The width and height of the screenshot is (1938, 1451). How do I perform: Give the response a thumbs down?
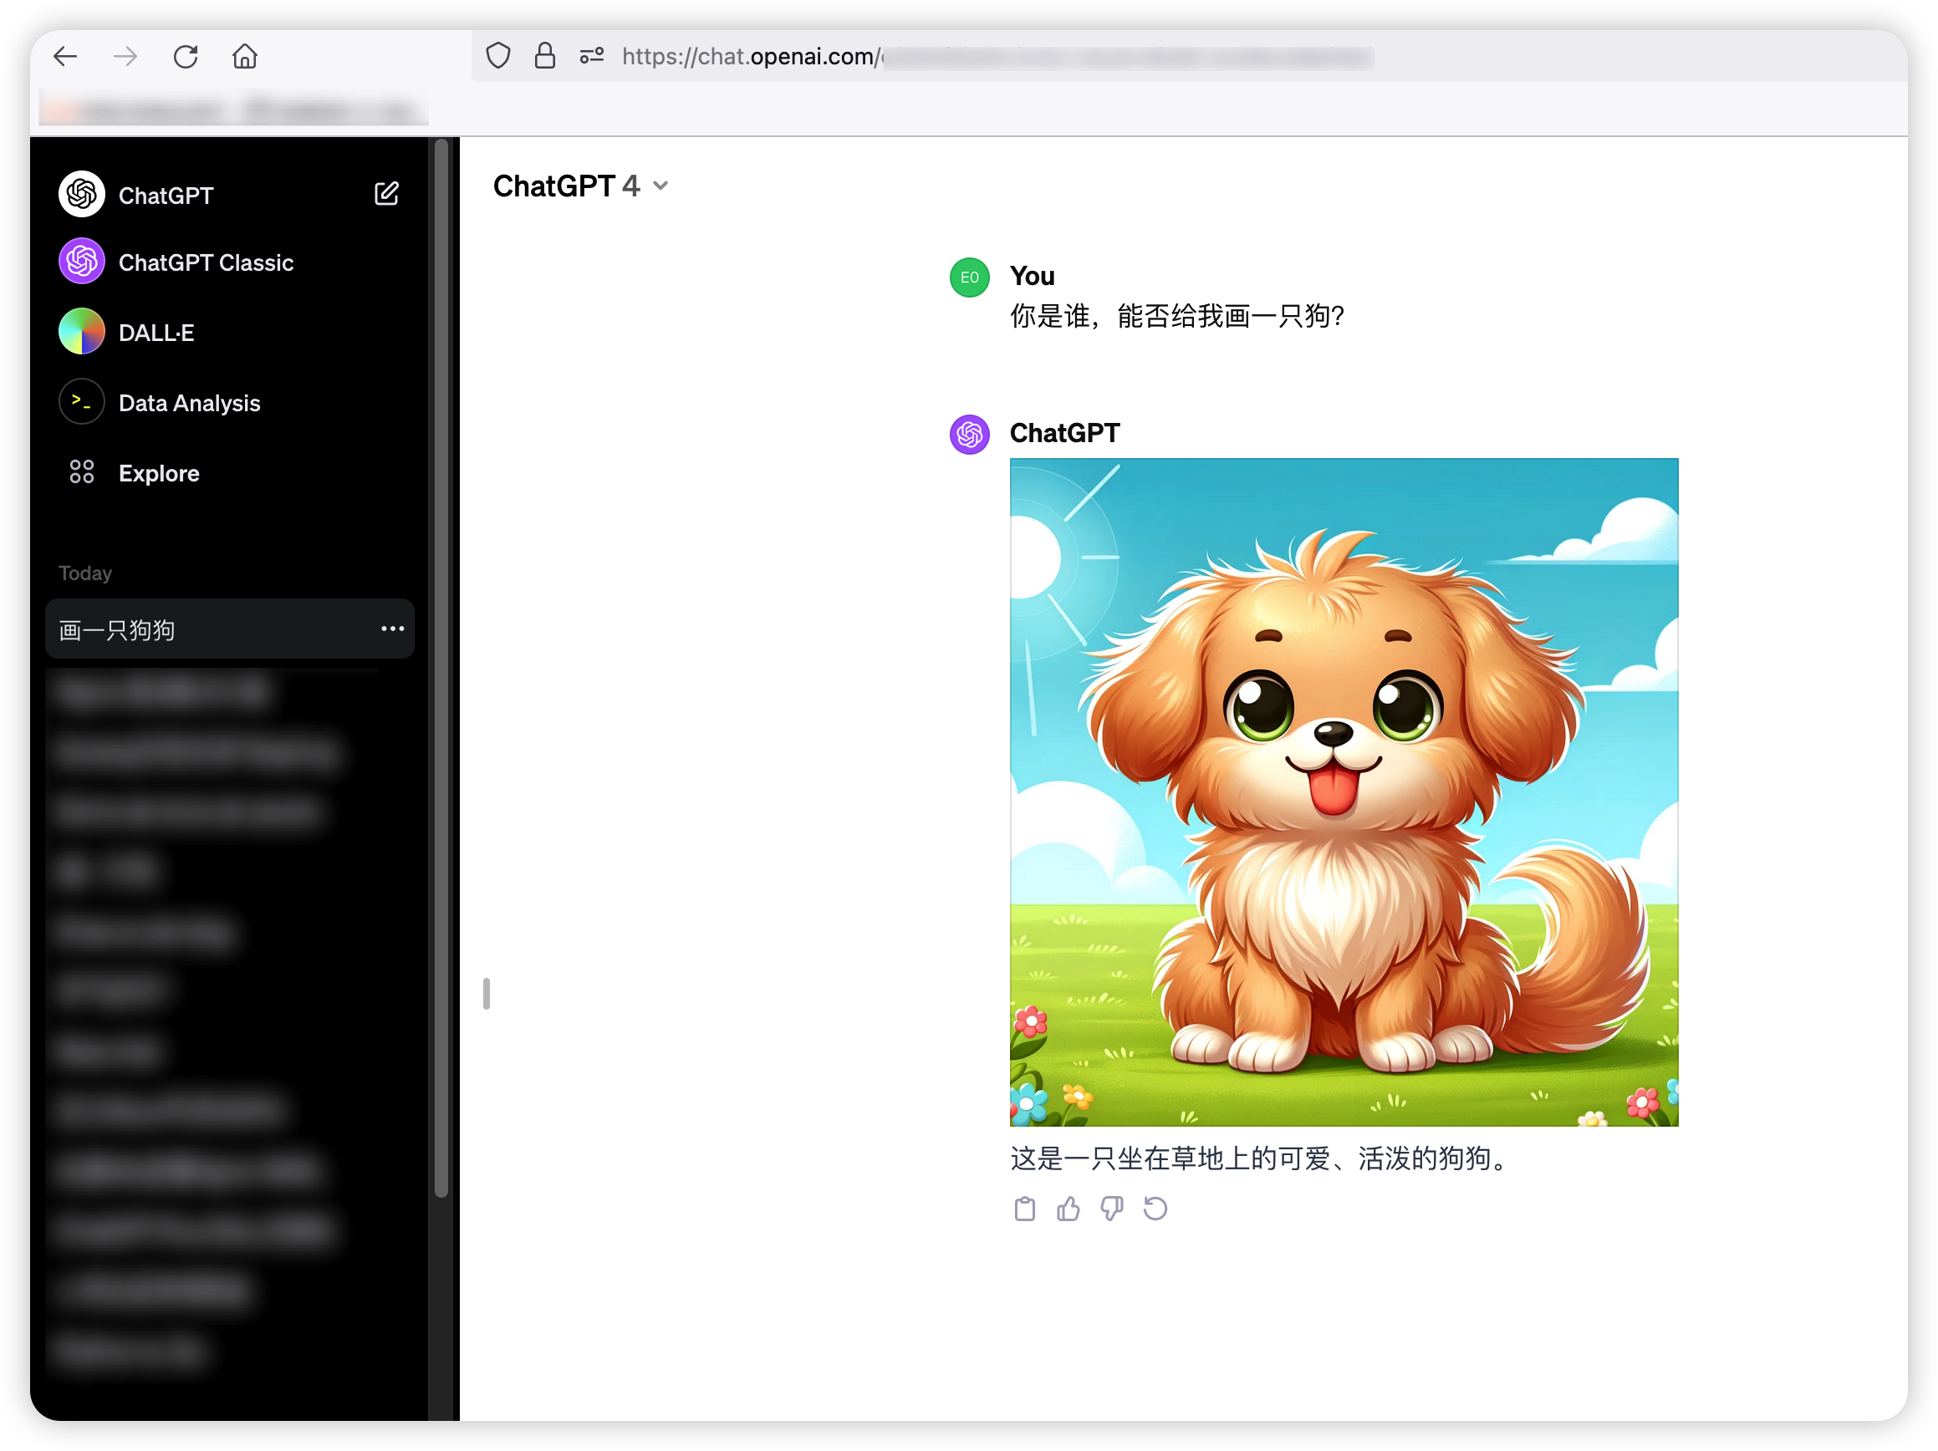point(1112,1209)
